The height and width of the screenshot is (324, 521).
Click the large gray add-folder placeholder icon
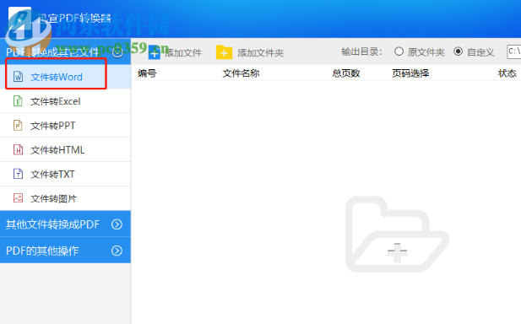[x=397, y=235]
